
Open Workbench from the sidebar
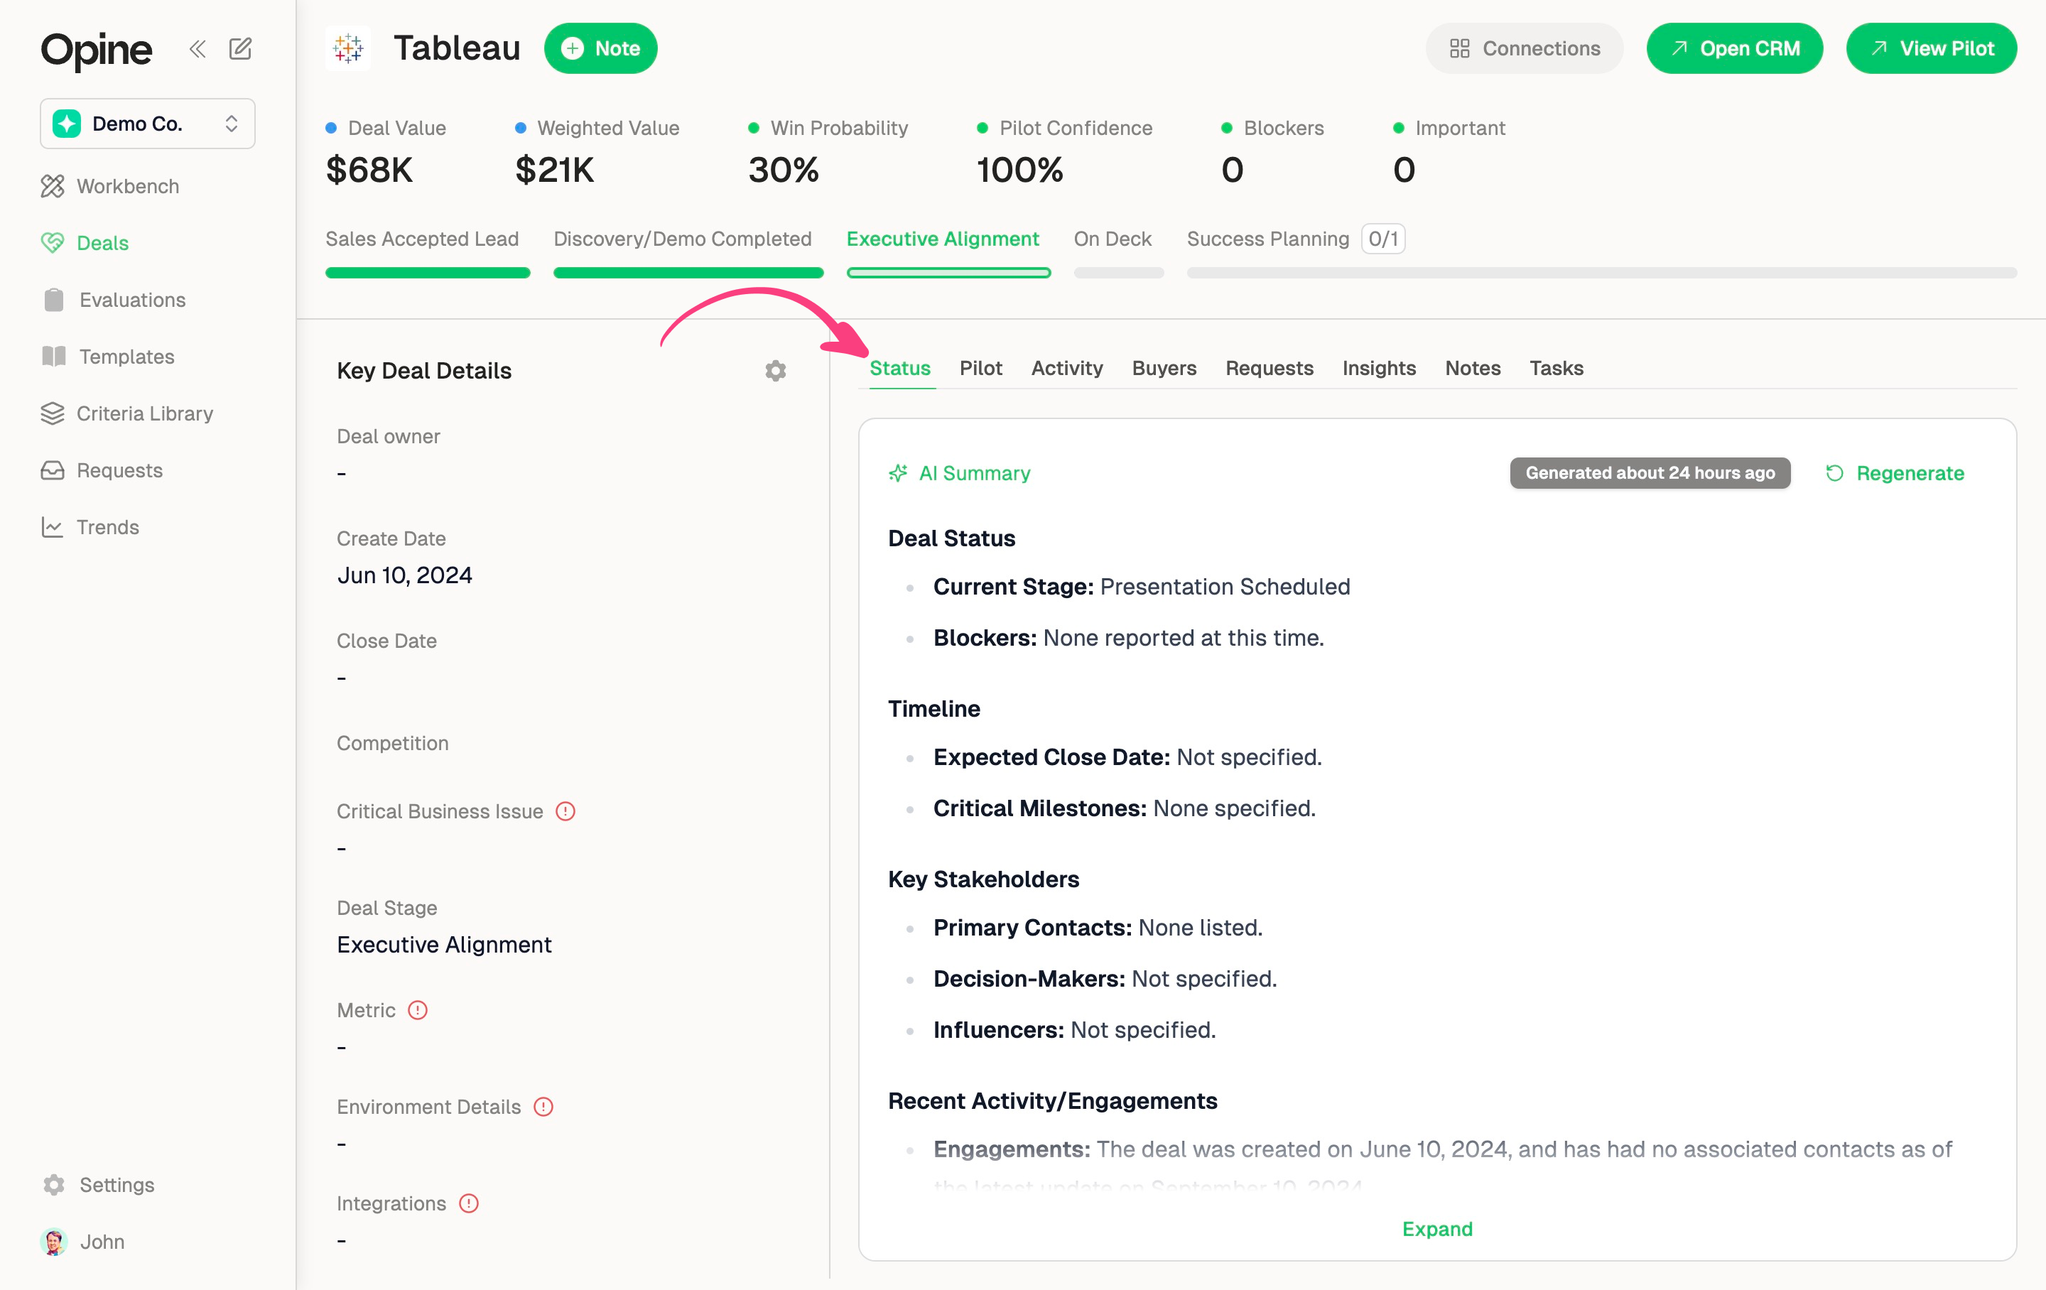click(127, 186)
